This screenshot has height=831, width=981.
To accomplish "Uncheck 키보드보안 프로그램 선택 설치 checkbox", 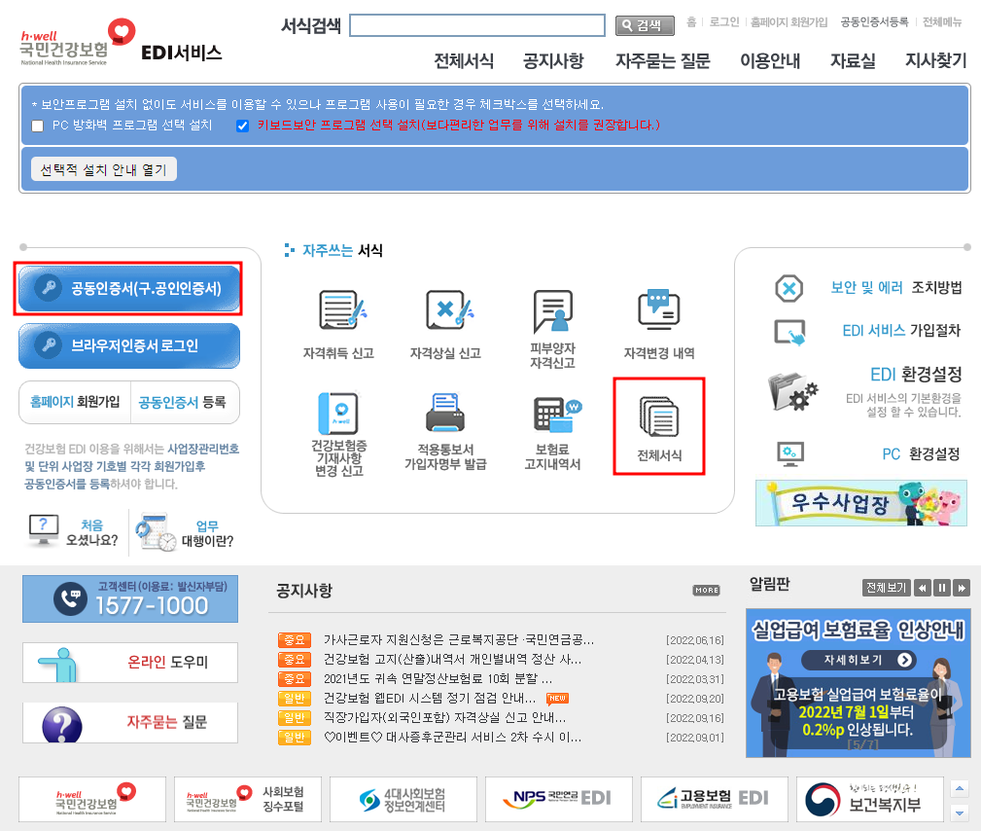I will tap(243, 126).
